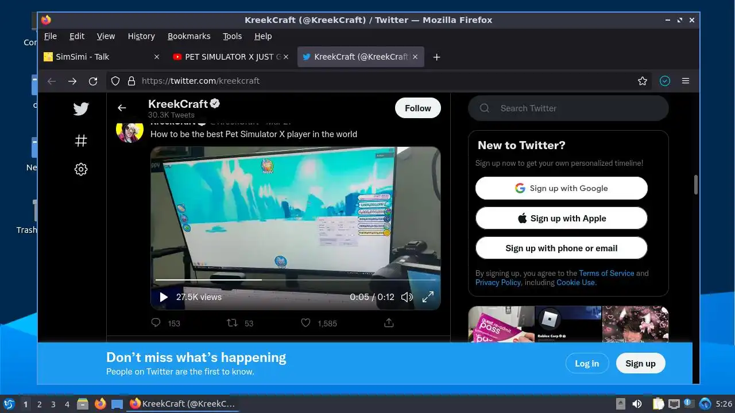Click the tweet text about Pet Simulator X
Image resolution: width=735 pixels, height=413 pixels.
254,134
